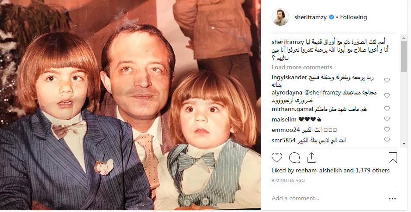
Task: Save the post with the bookmark icon
Action: [x=393, y=158]
